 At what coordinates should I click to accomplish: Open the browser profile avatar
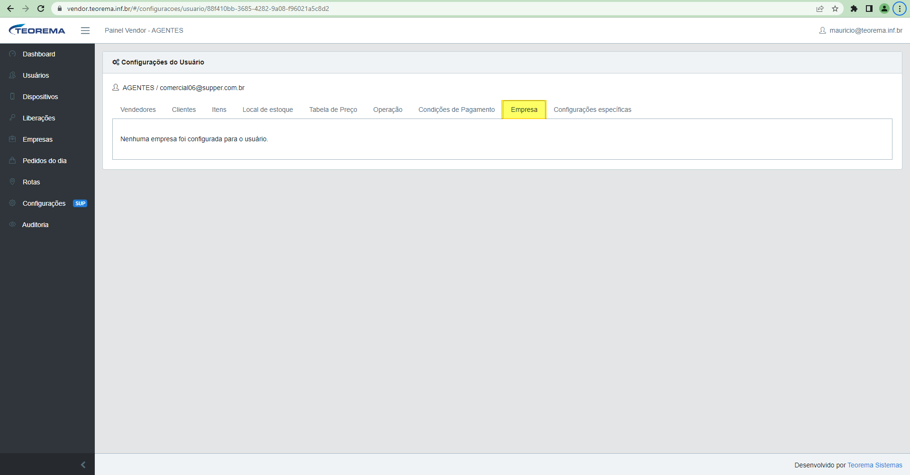[884, 9]
